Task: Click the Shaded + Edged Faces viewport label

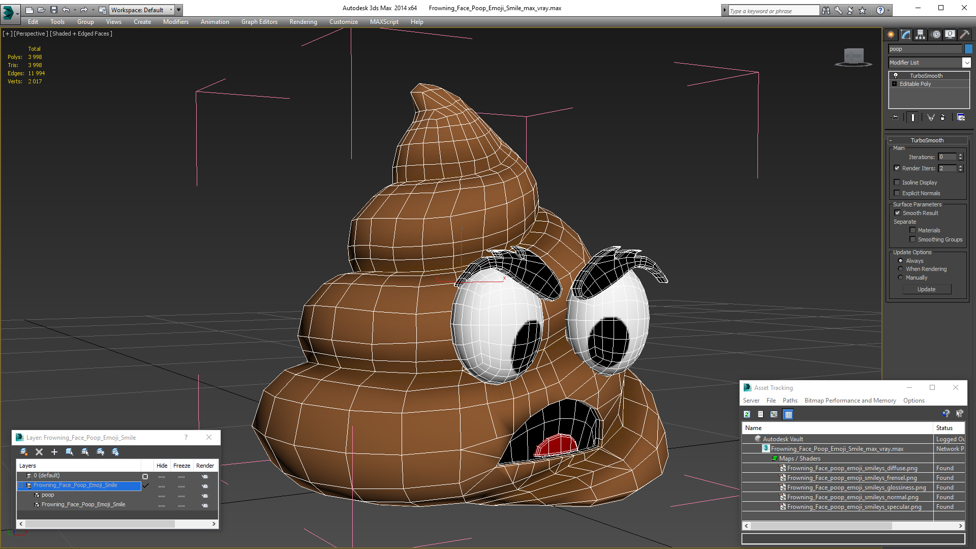Action: pos(81,34)
